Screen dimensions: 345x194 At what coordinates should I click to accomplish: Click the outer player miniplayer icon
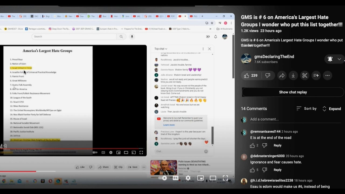200,178
